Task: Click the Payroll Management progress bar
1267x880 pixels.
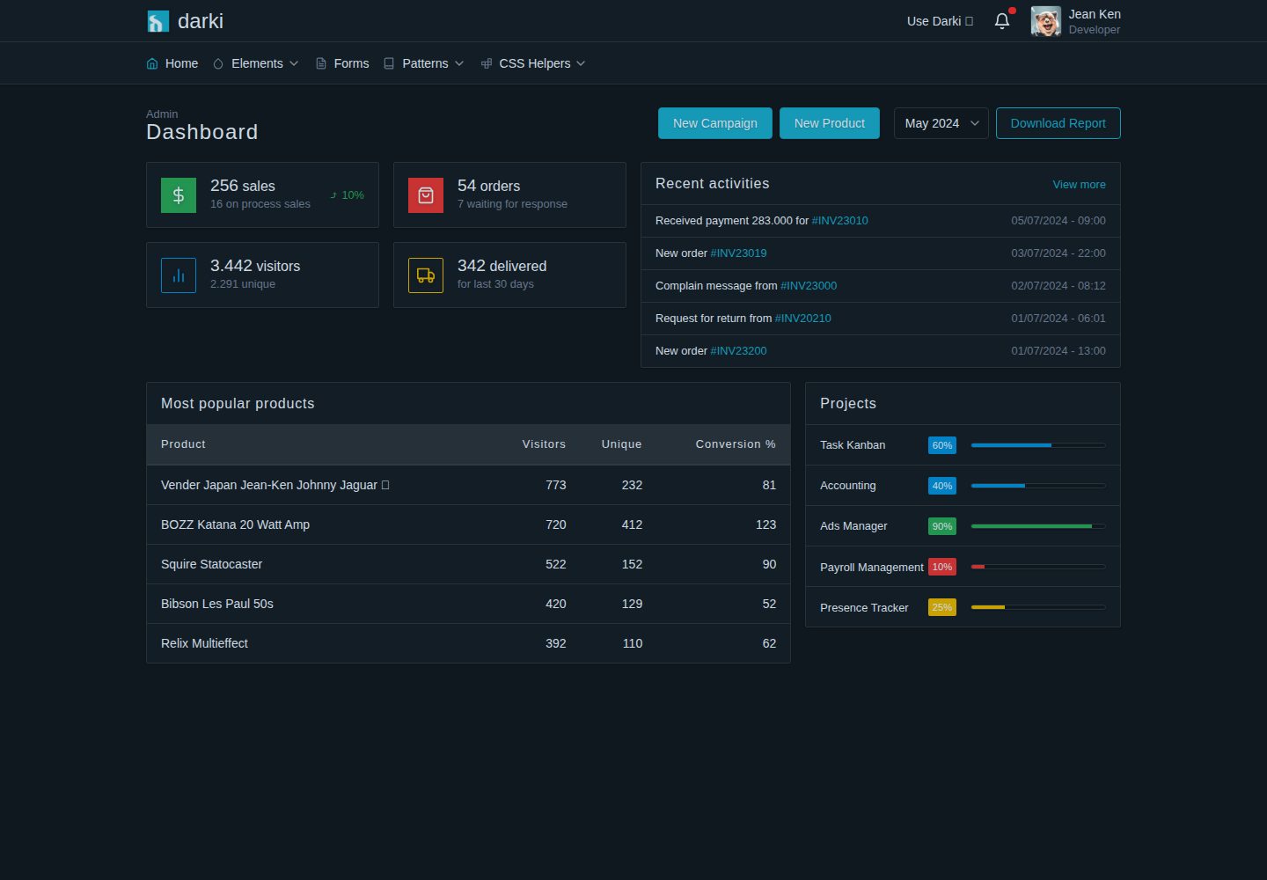Action: point(1038,567)
